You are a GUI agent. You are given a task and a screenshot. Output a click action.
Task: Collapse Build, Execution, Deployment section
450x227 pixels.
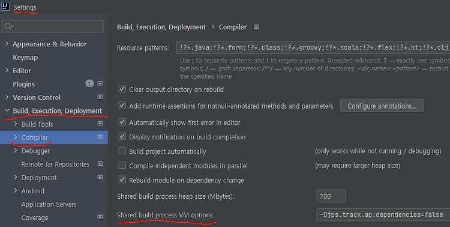point(7,110)
